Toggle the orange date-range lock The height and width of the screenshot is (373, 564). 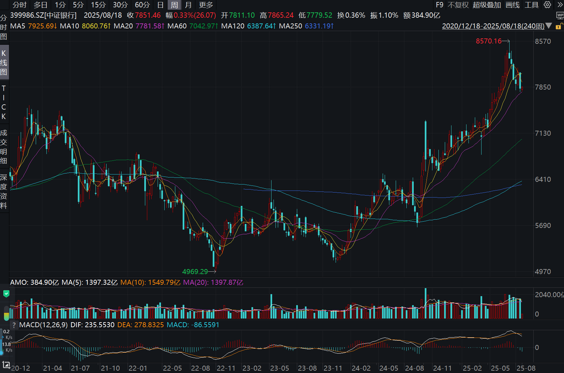558,26
